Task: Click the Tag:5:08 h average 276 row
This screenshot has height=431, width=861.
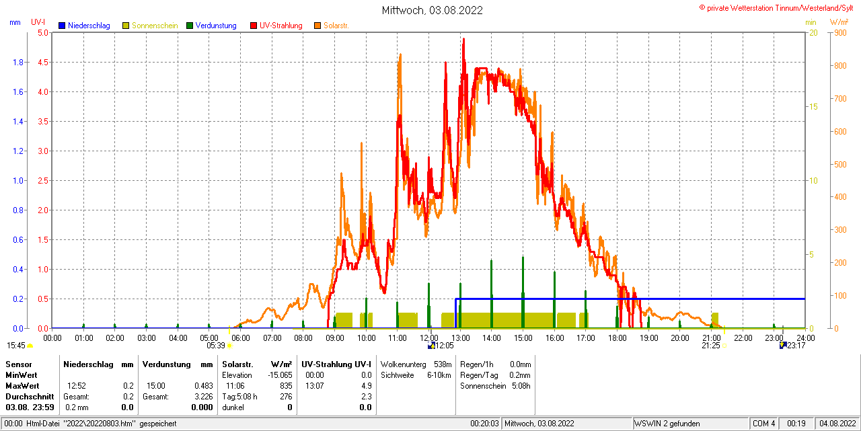Action: (x=258, y=397)
